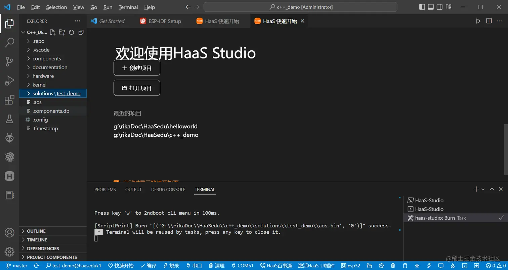Image resolution: width=508 pixels, height=270 pixels.
Task: Click 烧录 (burn) in status bar
Action: pos(171,266)
